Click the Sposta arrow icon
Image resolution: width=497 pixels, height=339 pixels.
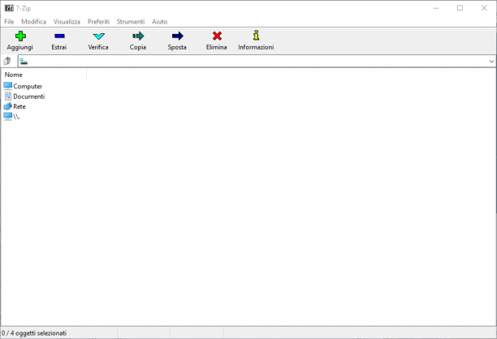pyautogui.click(x=178, y=36)
